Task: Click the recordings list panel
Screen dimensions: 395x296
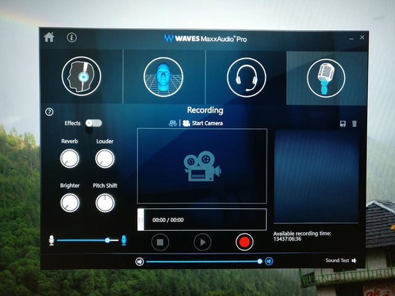Action: pyautogui.click(x=316, y=177)
